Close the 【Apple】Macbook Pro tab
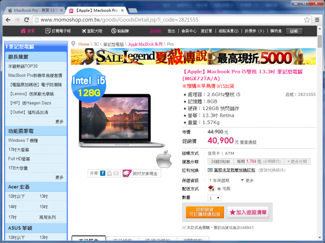 (x=122, y=10)
